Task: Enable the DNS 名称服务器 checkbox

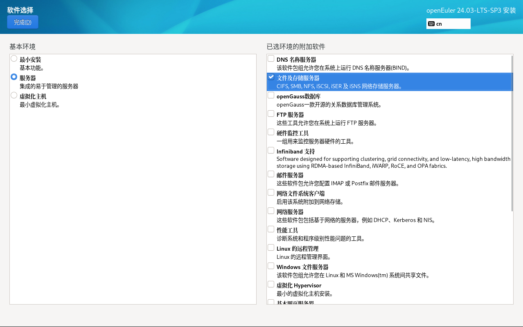Action: pyautogui.click(x=271, y=59)
